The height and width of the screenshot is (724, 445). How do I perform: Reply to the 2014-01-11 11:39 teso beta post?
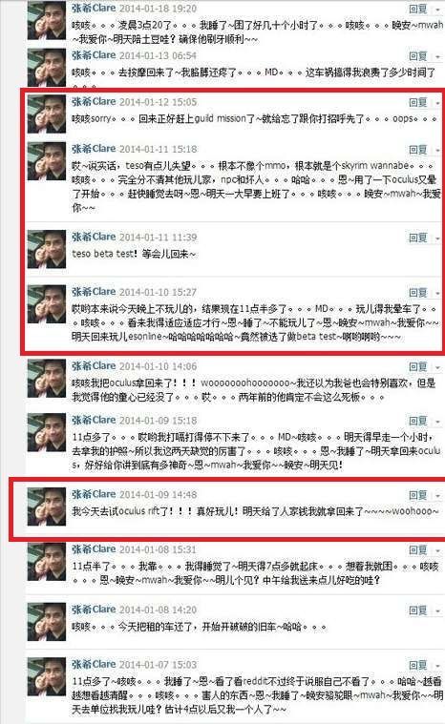pyautogui.click(x=418, y=238)
